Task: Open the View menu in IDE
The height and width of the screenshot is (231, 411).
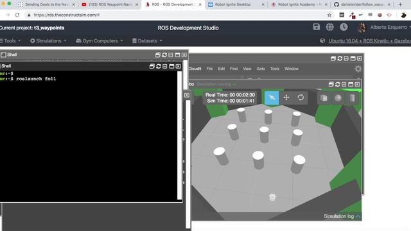Action: (247, 69)
